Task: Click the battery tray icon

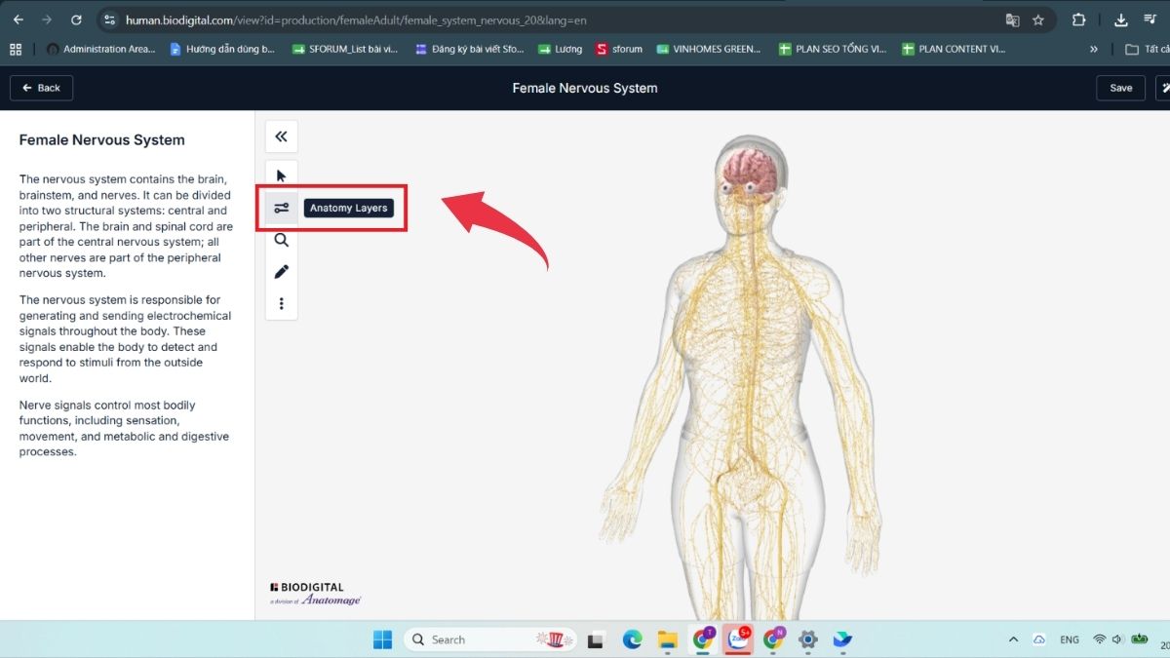Action: pyautogui.click(x=1140, y=639)
